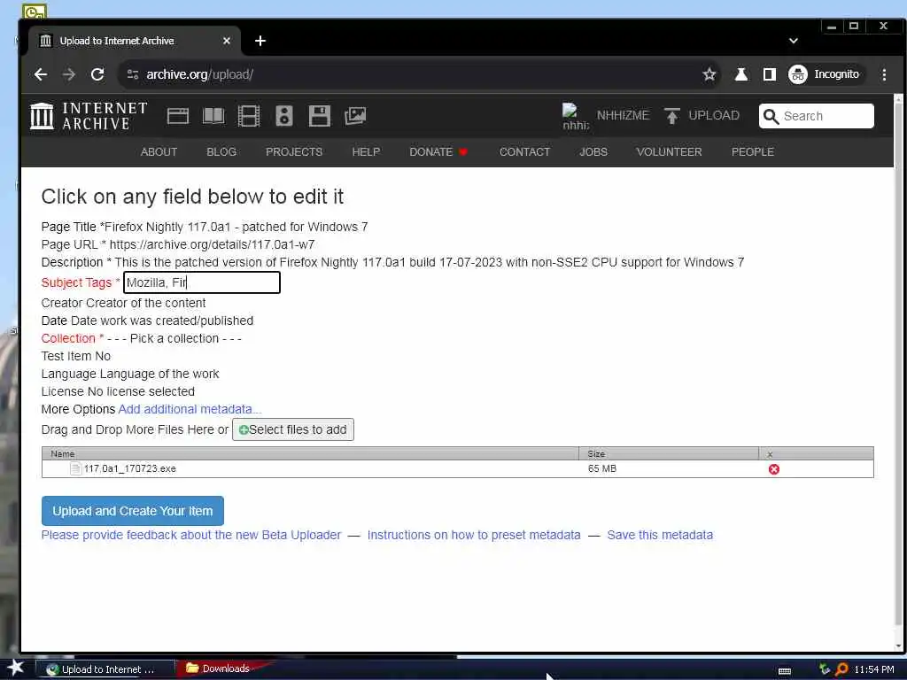This screenshot has height=680, width=907.
Task: Click the search magnifier icon
Action: coord(771,116)
